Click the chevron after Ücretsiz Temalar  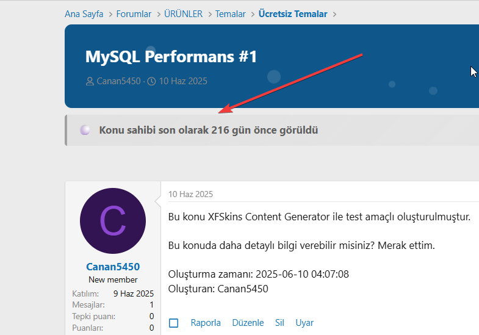tap(334, 14)
